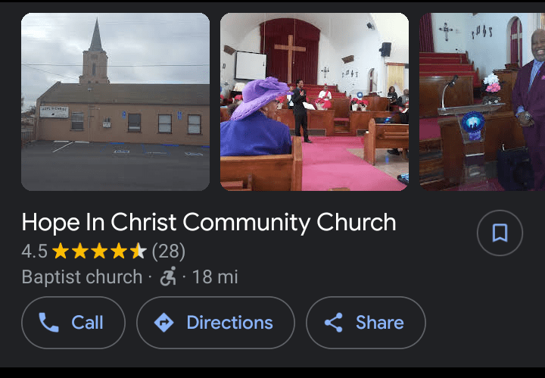Open the interior photo with purple hat

pyautogui.click(x=315, y=102)
